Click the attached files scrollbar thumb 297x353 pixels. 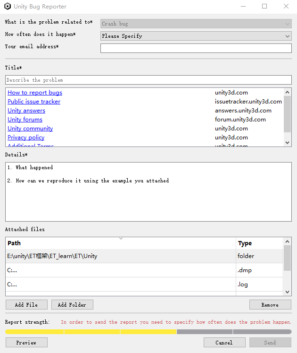[x=287, y=258]
